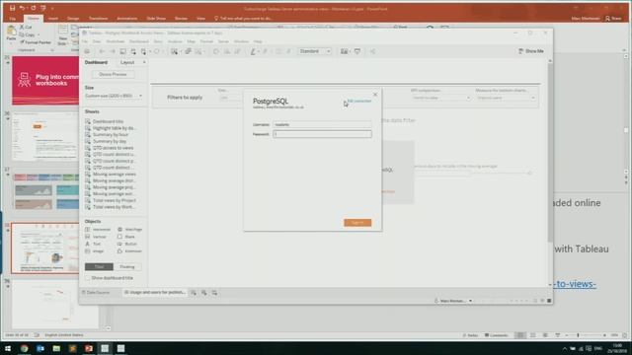This screenshot has height=355, width=632.
Task: Enable Show dashboard title checkbox
Action: (88, 278)
